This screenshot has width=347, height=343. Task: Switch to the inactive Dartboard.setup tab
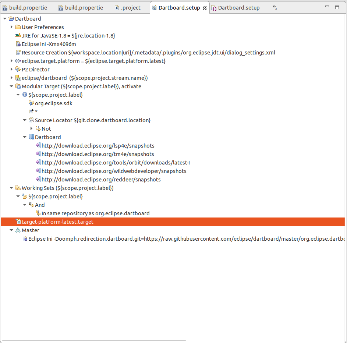(236, 8)
